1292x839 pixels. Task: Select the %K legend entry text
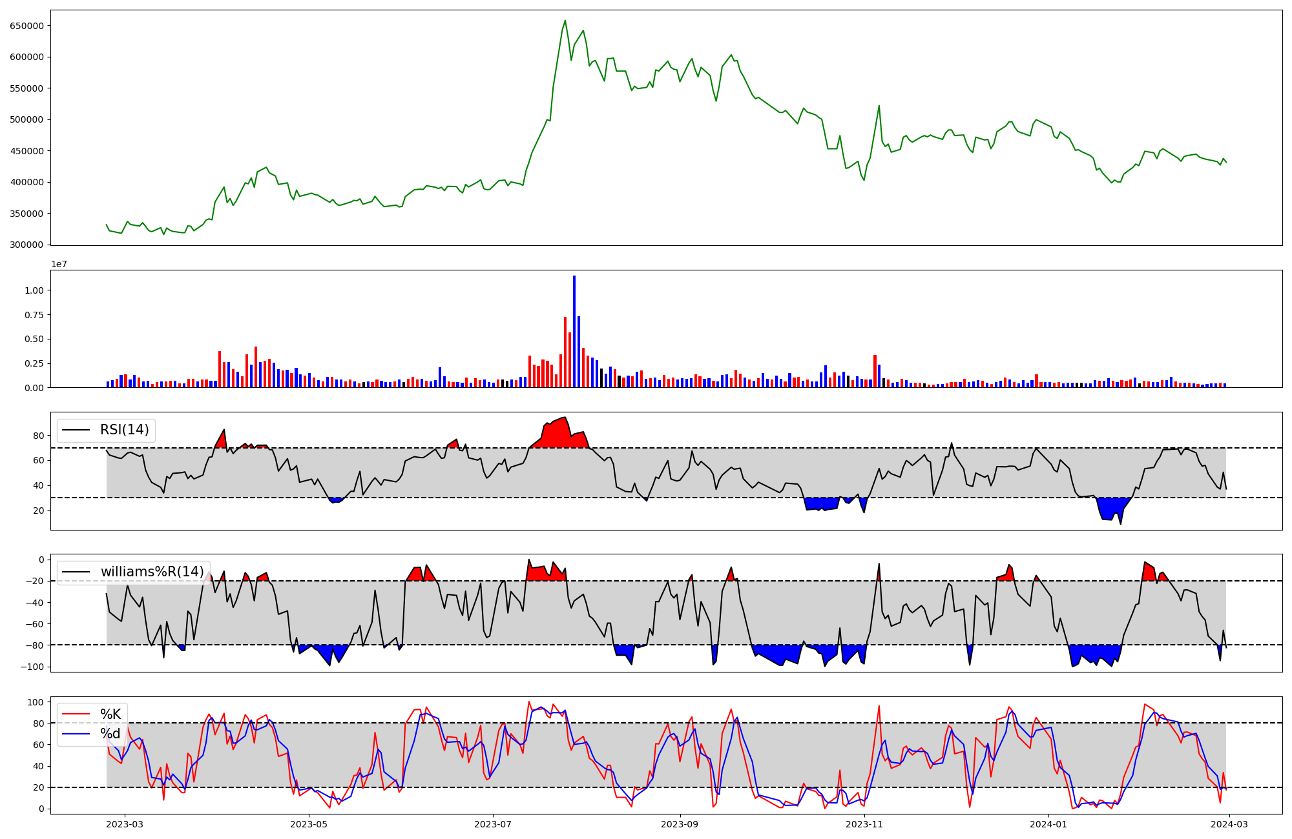click(110, 714)
